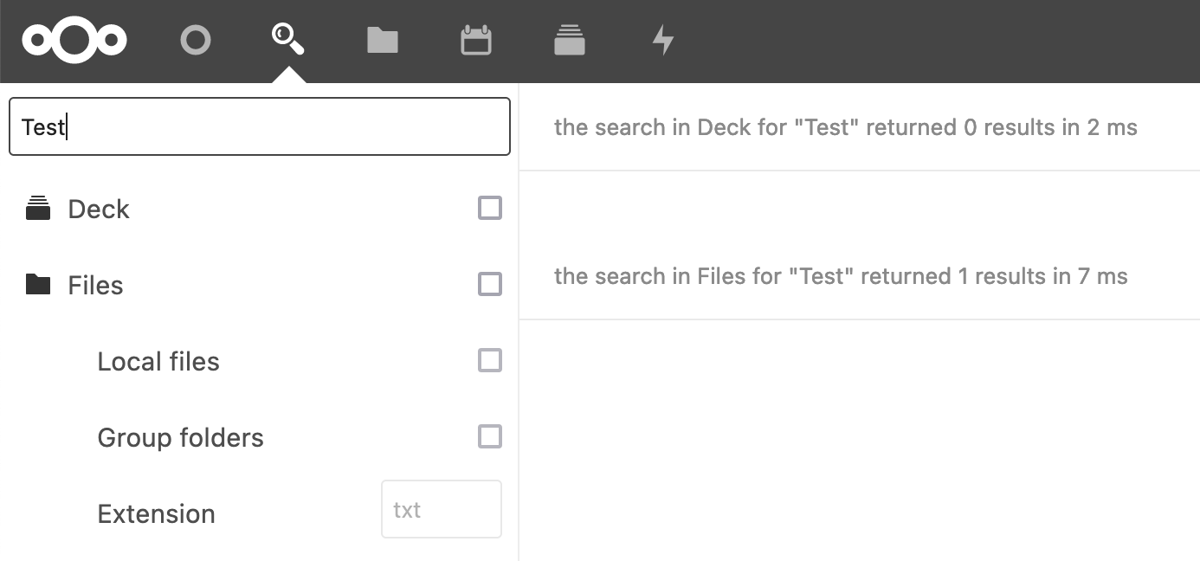1200x561 pixels.
Task: Enable the Files search checkbox
Action: (490, 284)
